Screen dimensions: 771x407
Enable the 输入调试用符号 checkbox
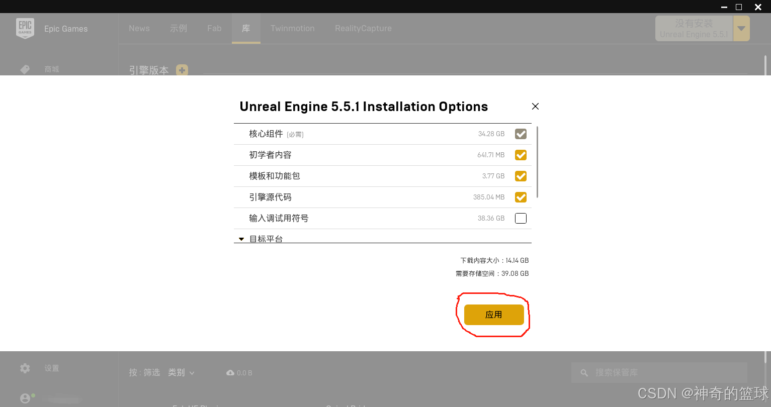click(521, 219)
